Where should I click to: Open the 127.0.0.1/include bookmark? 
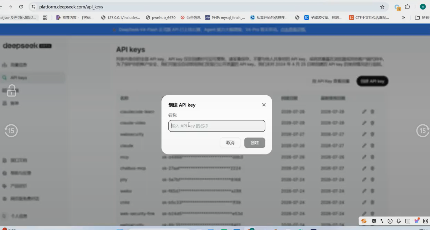[x=121, y=18]
